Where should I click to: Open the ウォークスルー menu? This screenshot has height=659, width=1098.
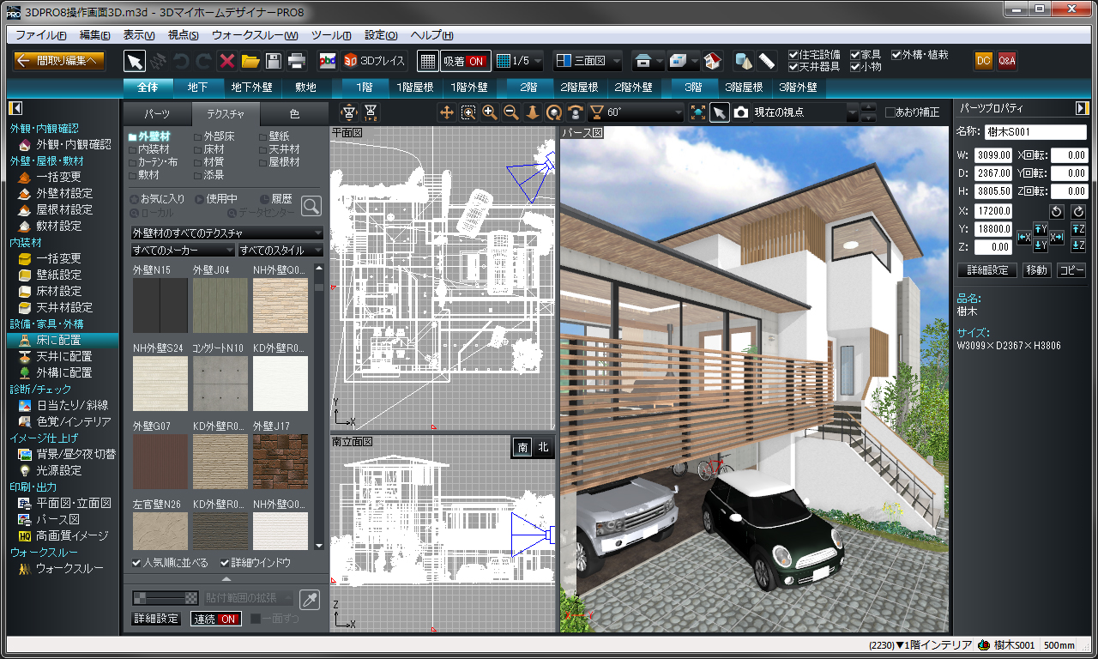(x=255, y=35)
